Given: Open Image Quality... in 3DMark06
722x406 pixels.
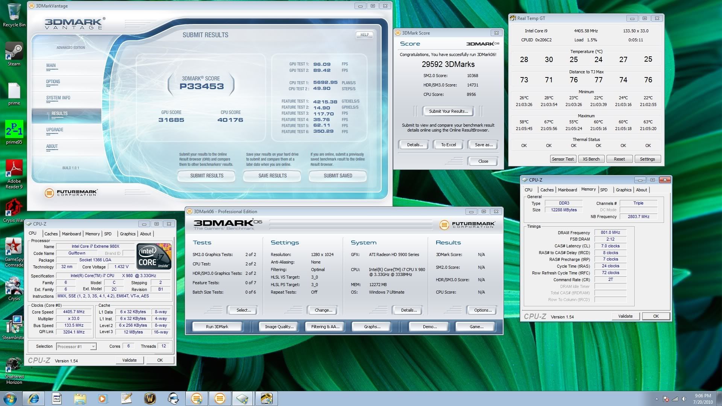Looking at the screenshot, I should tap(279, 327).
